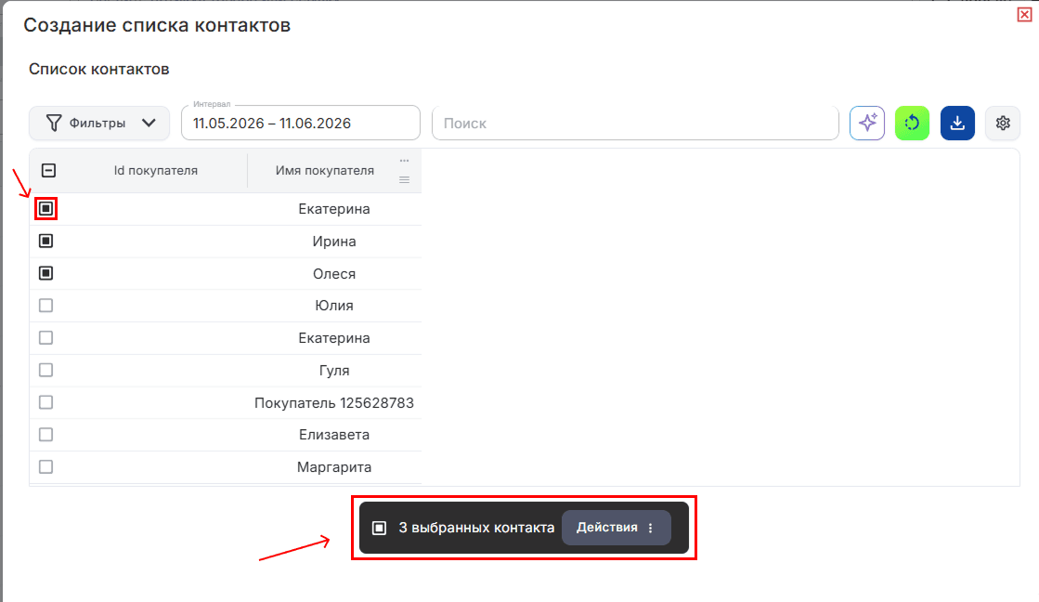Click the Покупатель 125628783 row
This screenshot has height=602, width=1039.
tap(226, 402)
